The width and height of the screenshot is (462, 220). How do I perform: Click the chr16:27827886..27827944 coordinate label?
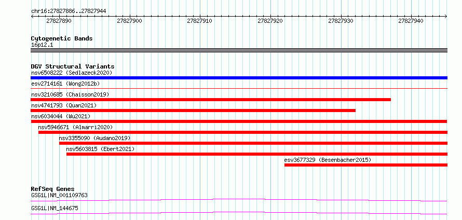click(x=69, y=11)
